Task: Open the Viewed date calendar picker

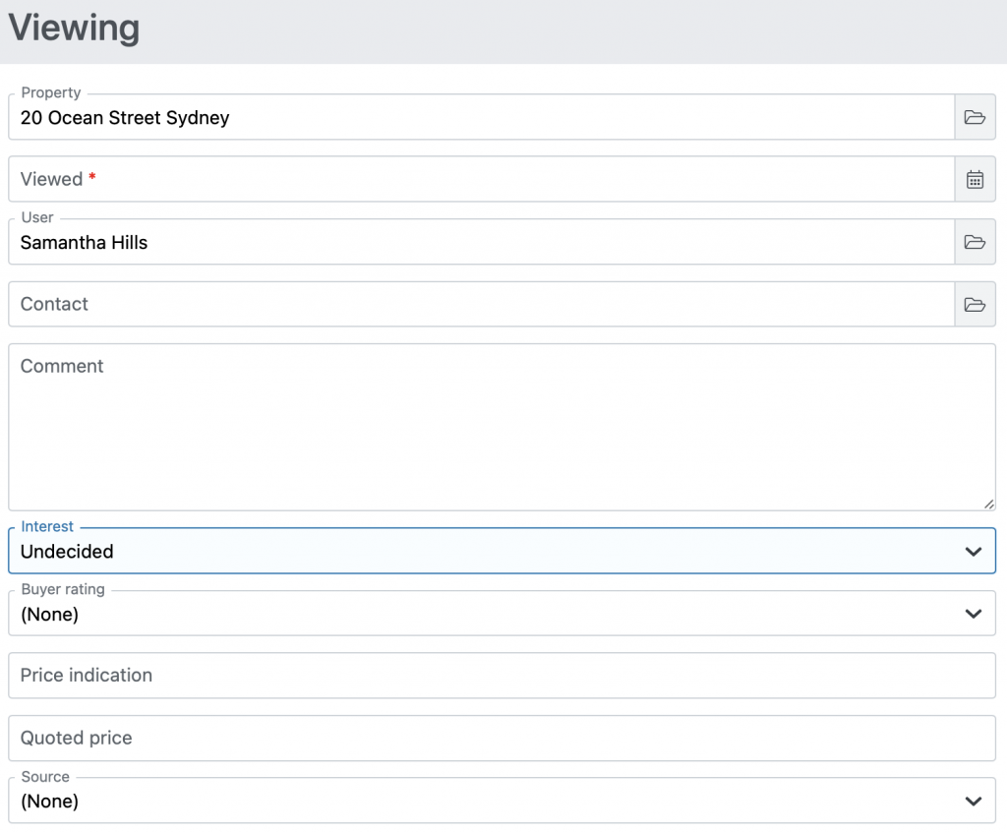Action: pyautogui.click(x=975, y=179)
